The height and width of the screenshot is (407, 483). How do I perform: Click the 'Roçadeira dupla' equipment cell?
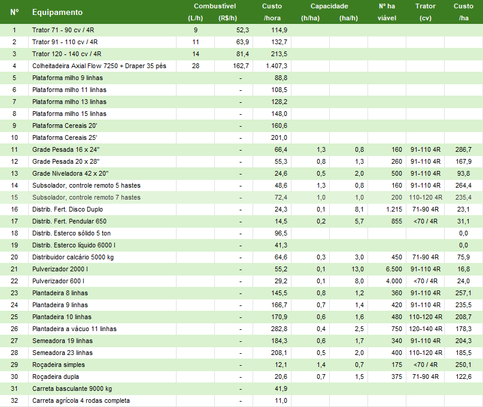56,377
